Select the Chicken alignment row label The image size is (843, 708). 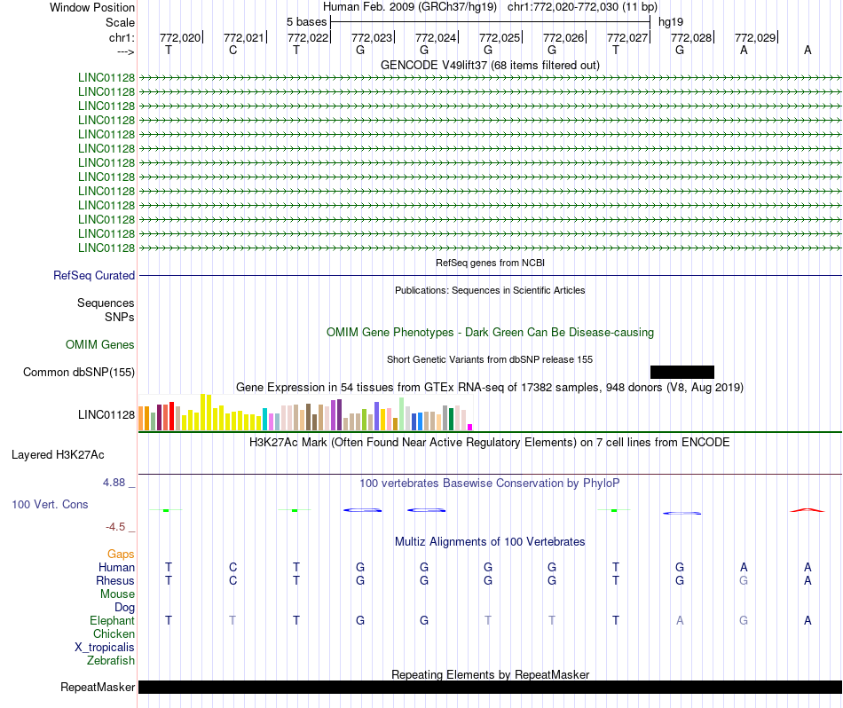114,633
